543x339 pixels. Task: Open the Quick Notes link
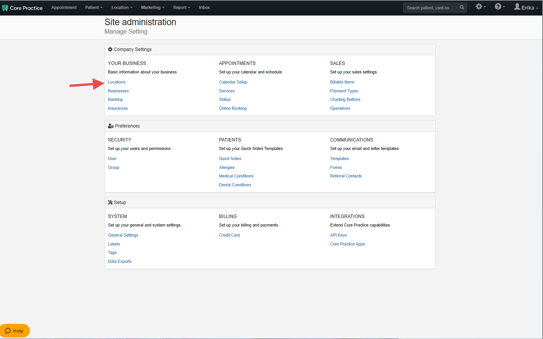pyautogui.click(x=230, y=158)
